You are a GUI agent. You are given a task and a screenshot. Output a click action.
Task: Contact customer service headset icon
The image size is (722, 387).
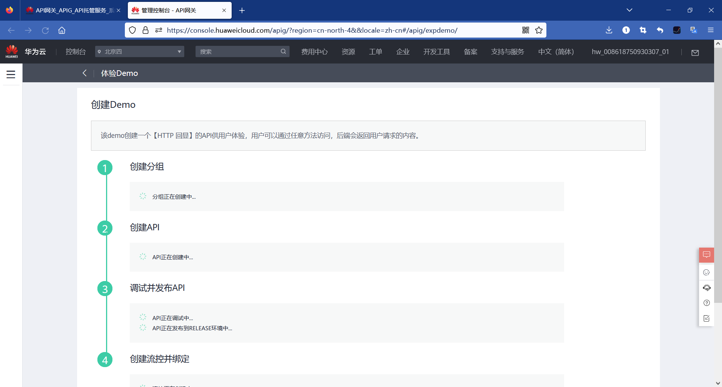(x=707, y=288)
